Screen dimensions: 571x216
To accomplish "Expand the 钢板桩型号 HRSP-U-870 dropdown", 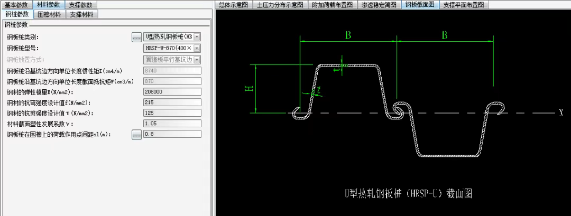I will click(x=197, y=48).
